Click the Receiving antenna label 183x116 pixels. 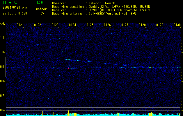(67, 14)
